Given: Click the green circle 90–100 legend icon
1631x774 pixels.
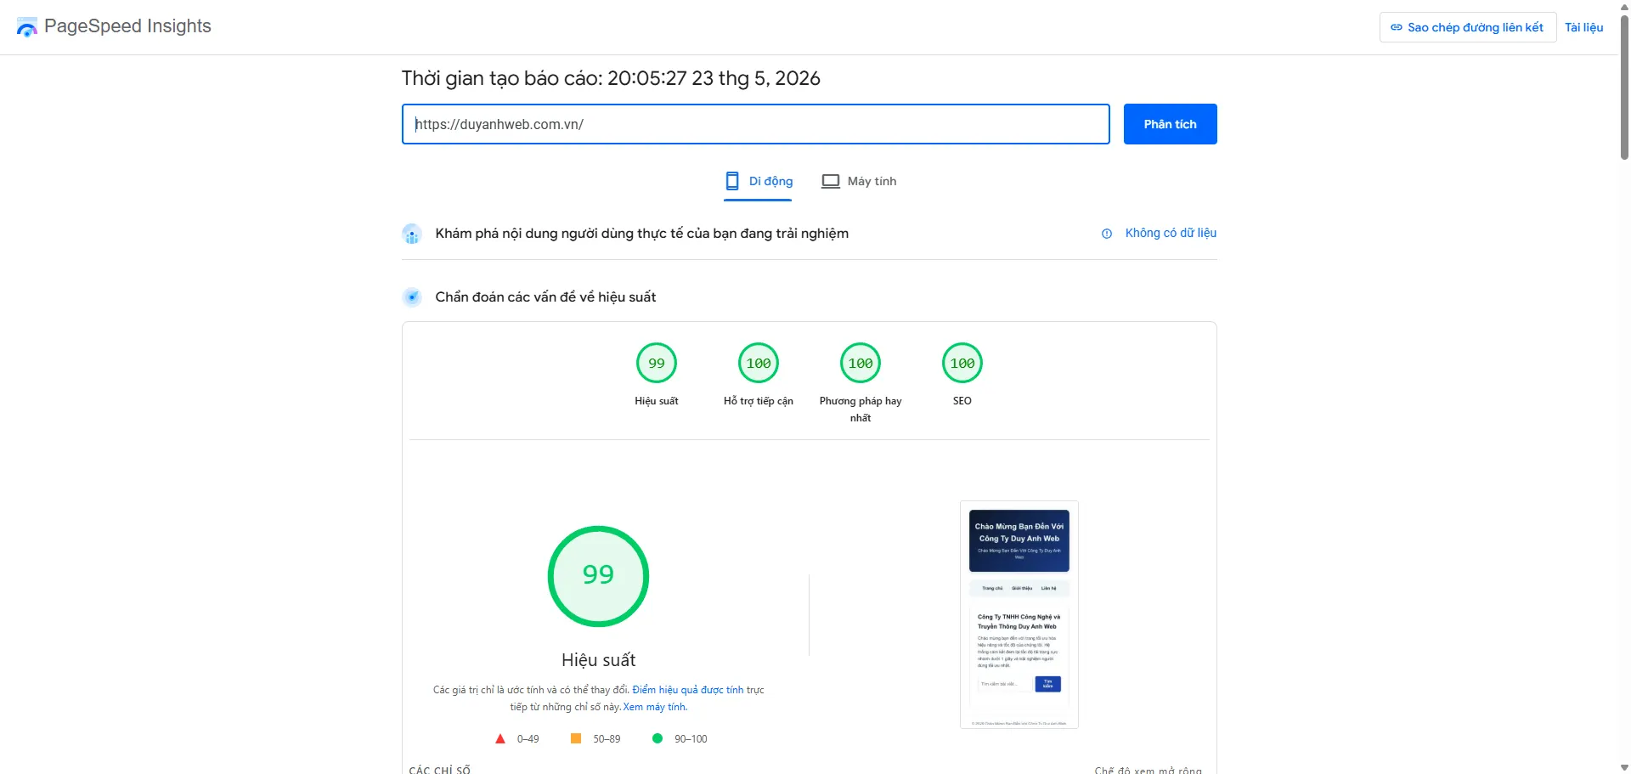Looking at the screenshot, I should pos(657,739).
